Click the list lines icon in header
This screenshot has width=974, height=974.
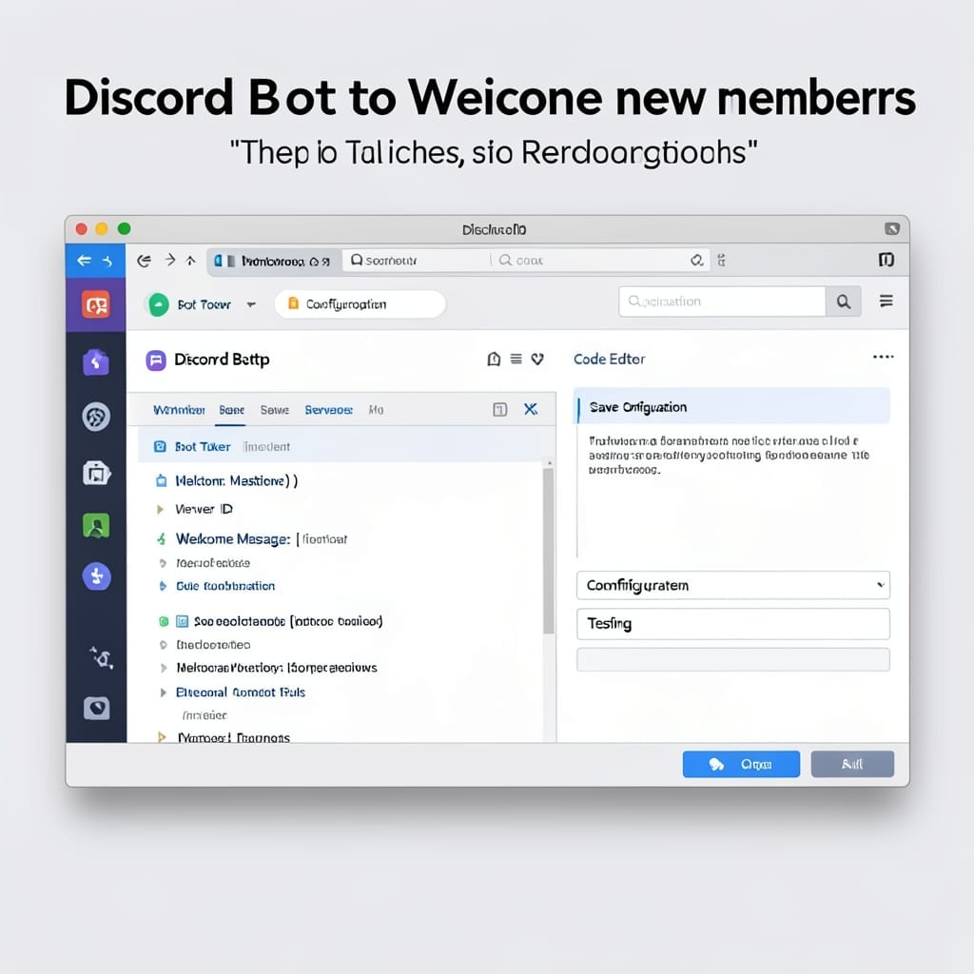pyautogui.click(x=516, y=359)
